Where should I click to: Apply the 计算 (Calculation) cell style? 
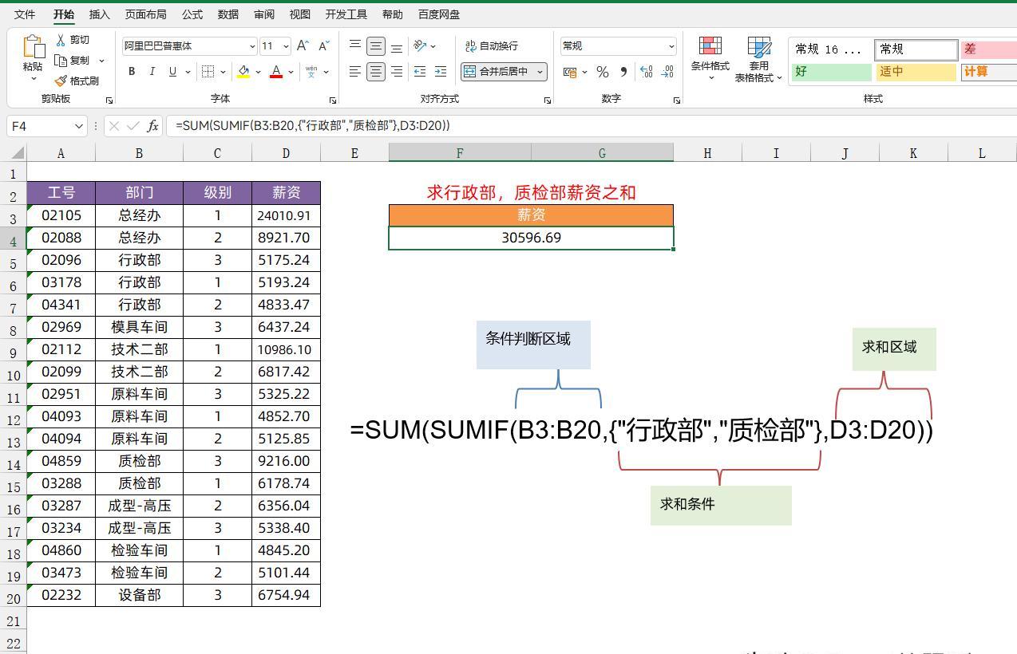coord(988,72)
